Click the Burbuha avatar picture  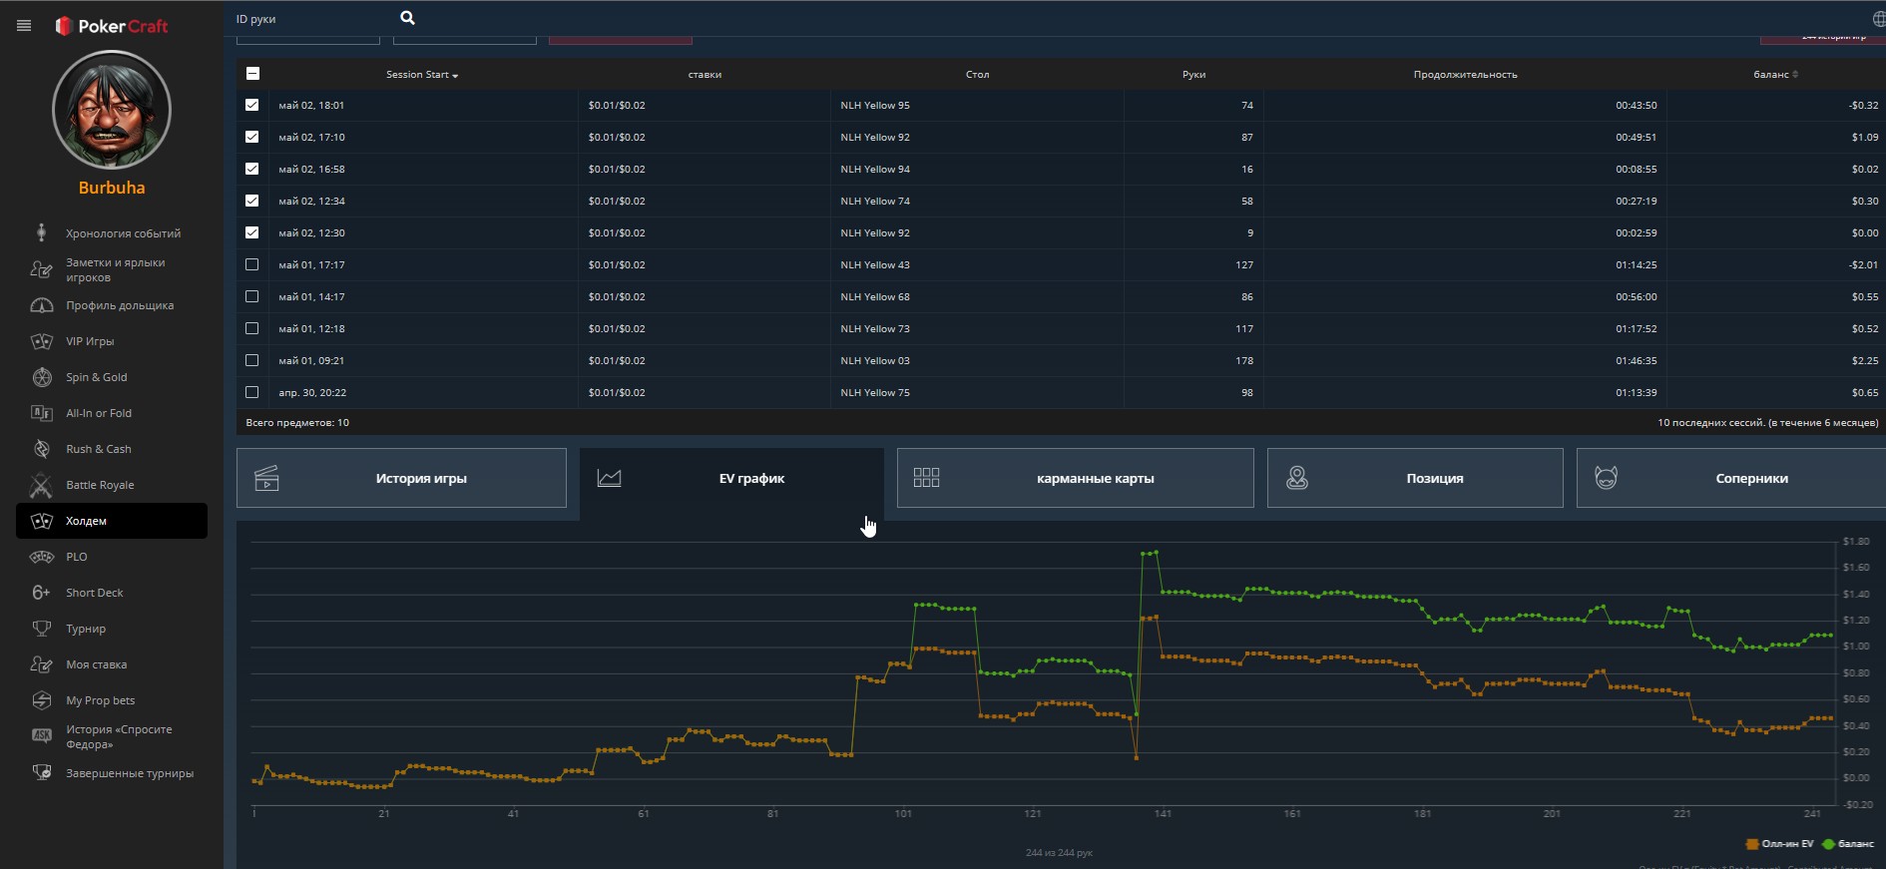click(112, 110)
